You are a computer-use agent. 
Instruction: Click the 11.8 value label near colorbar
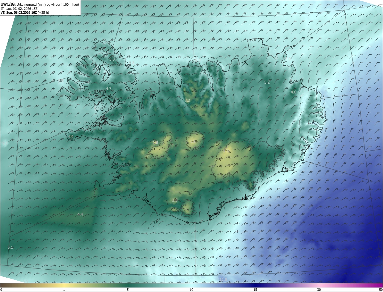click(223, 279)
